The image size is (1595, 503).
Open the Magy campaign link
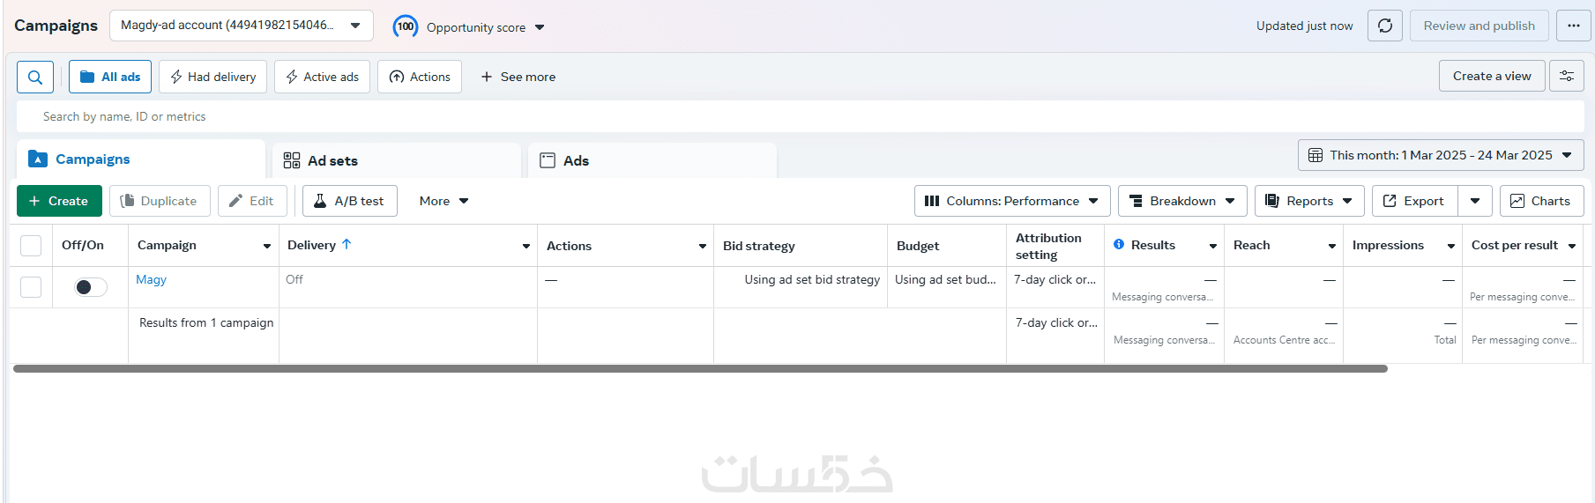(151, 279)
